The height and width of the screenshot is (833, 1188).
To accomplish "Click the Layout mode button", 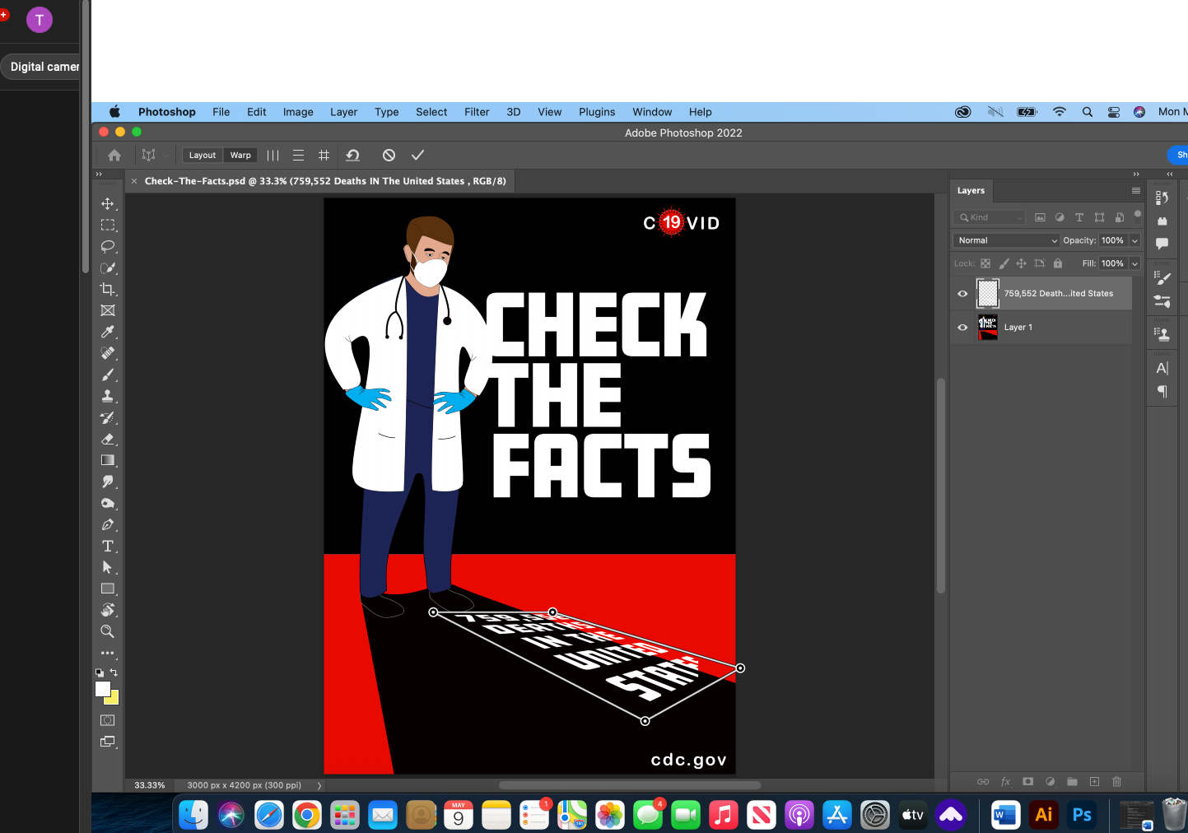I will (x=203, y=155).
